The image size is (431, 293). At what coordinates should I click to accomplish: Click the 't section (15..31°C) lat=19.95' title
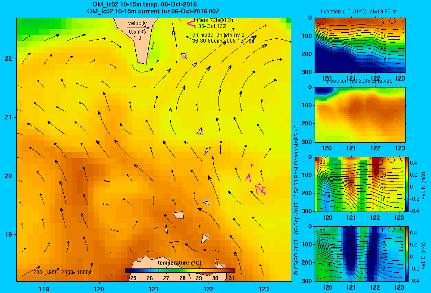[359, 12]
